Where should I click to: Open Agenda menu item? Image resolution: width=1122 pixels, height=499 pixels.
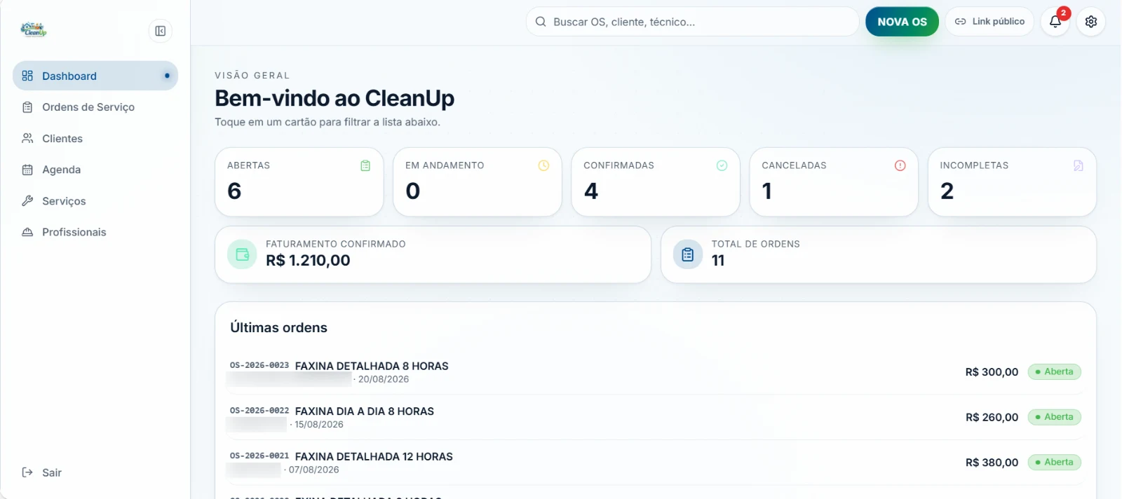point(95,170)
